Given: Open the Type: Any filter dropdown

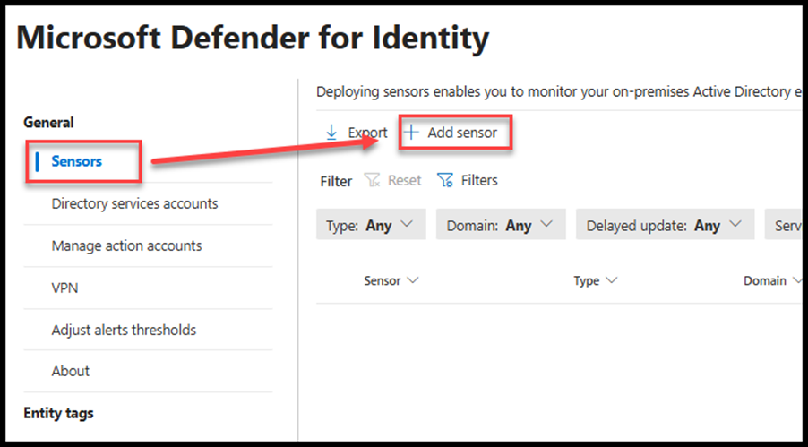Looking at the screenshot, I should (x=371, y=224).
